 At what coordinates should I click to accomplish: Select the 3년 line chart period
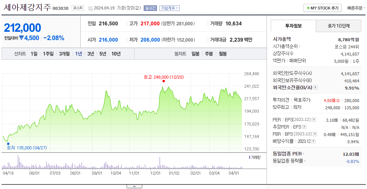pyautogui.click(x=91, y=54)
